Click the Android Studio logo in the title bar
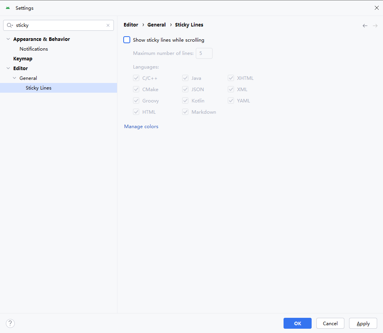The height and width of the screenshot is (333, 383). click(8, 8)
